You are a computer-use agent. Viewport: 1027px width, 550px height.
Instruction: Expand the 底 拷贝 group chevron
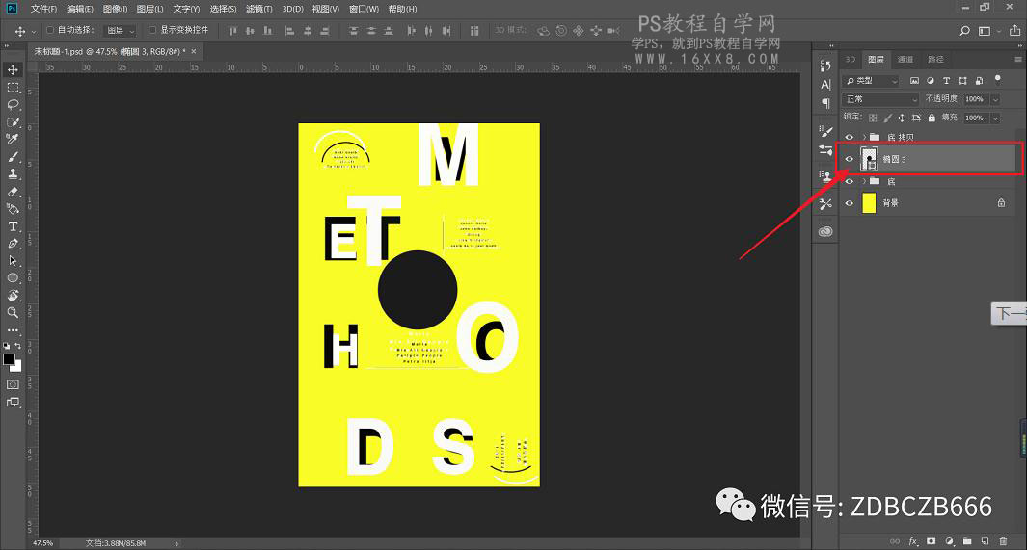click(x=864, y=138)
